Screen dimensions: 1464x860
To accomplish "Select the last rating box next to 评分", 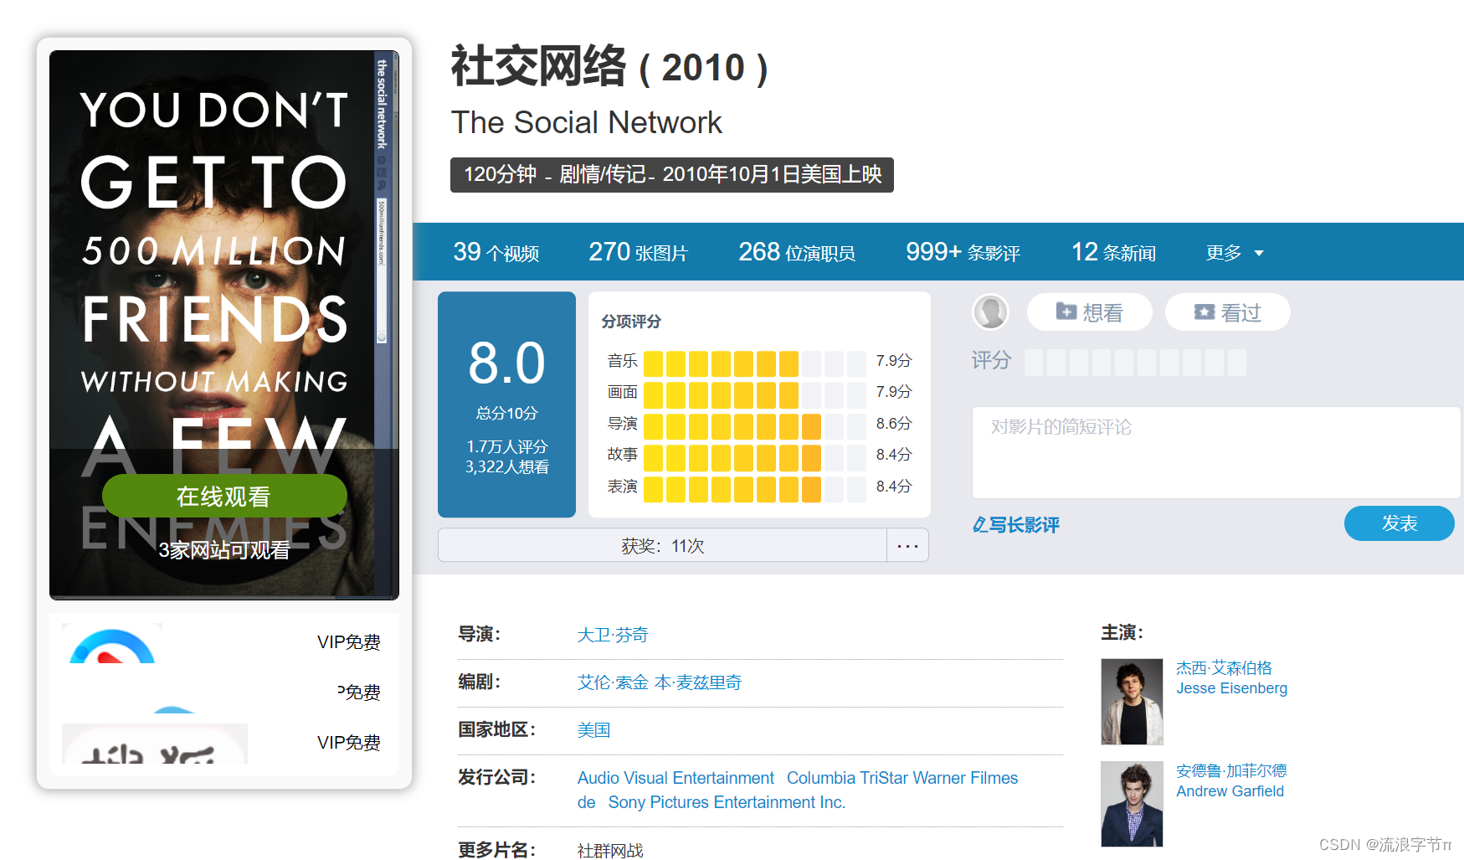I will point(1237,363).
